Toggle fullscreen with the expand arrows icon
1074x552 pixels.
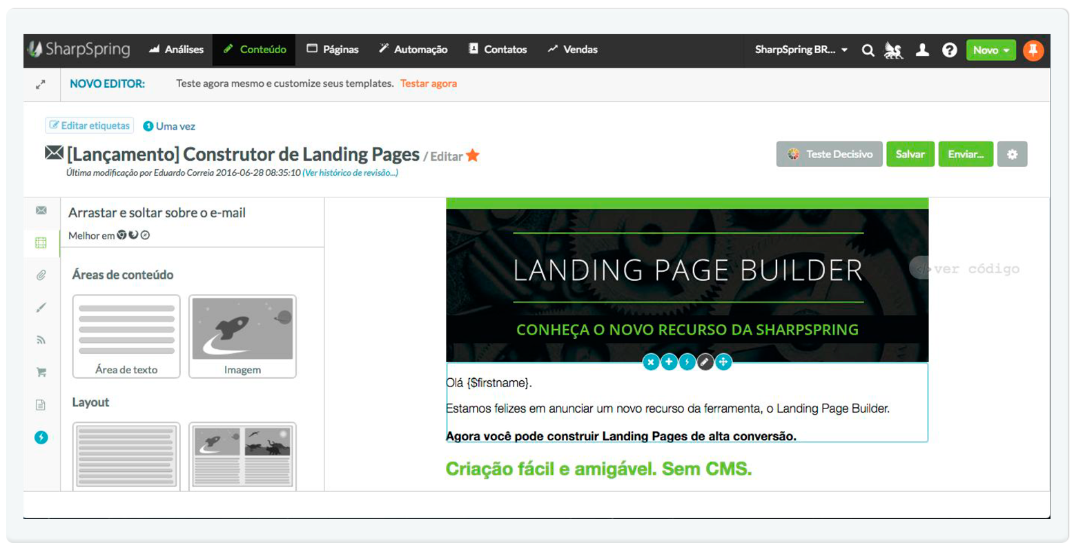pos(41,84)
